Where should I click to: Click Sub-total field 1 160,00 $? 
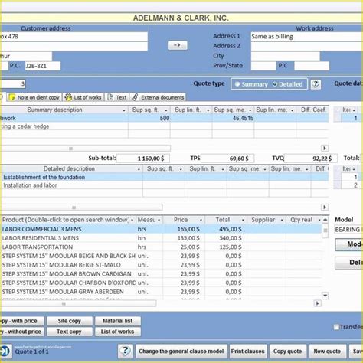point(143,159)
